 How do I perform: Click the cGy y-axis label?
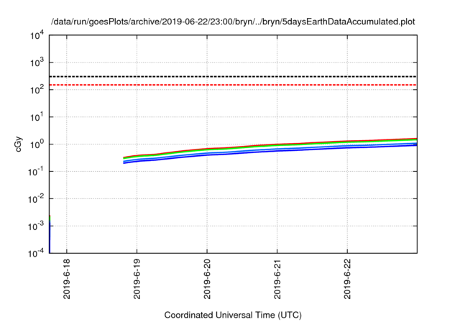[18, 144]
